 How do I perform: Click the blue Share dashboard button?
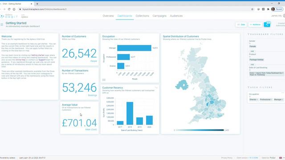267,24
